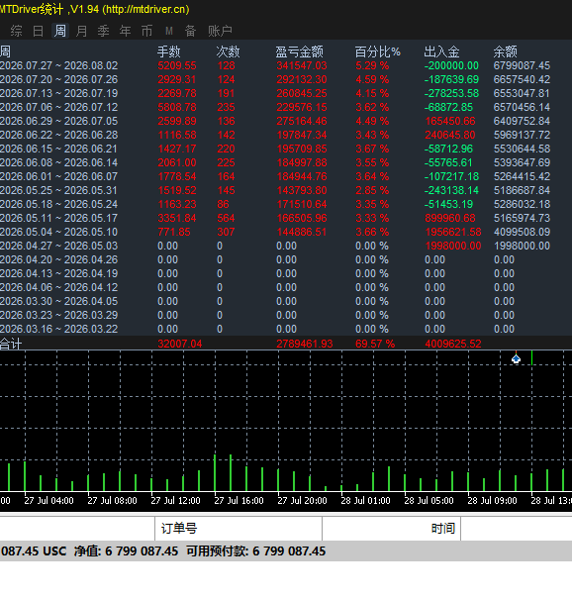Switch to the 账户 account tab

coord(220,31)
